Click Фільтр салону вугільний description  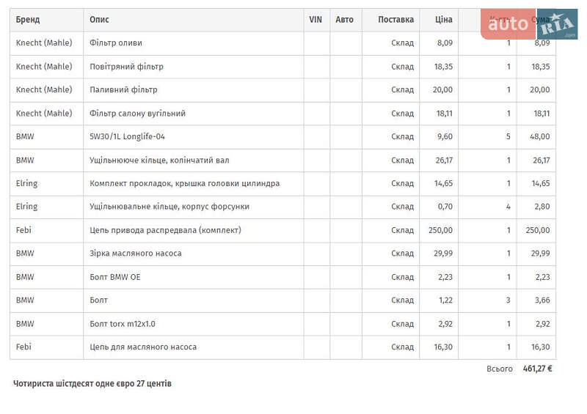[x=137, y=114]
